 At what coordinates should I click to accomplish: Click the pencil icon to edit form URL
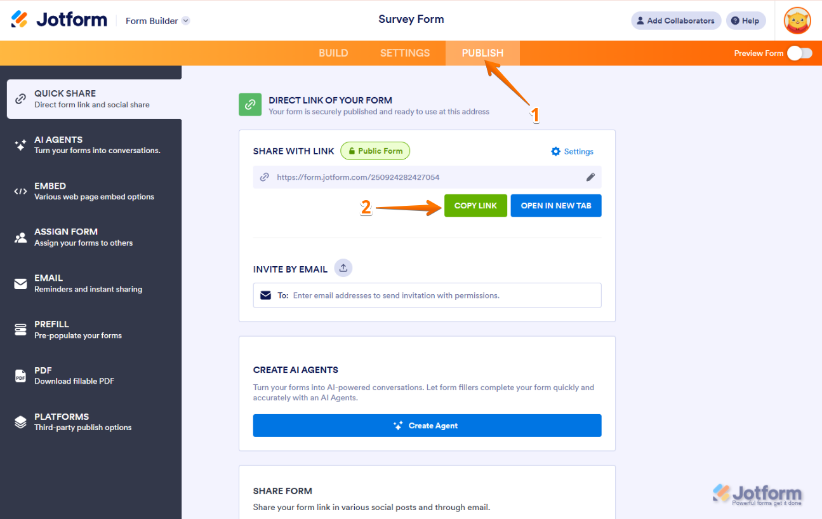[x=590, y=177]
